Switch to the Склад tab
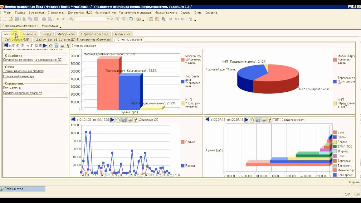Viewport: 361px width, 203px height. (x=47, y=34)
